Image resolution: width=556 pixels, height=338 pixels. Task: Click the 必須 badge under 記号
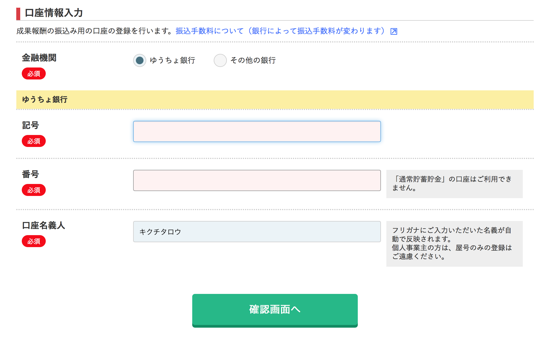click(x=34, y=141)
